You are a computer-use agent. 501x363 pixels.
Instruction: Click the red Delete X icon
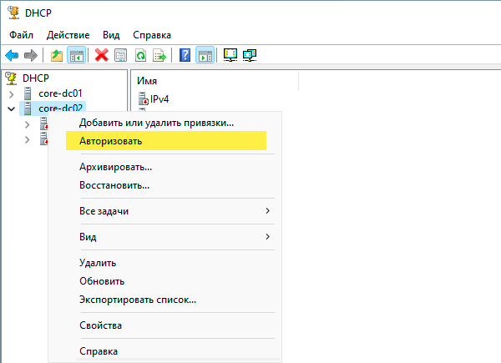click(102, 55)
